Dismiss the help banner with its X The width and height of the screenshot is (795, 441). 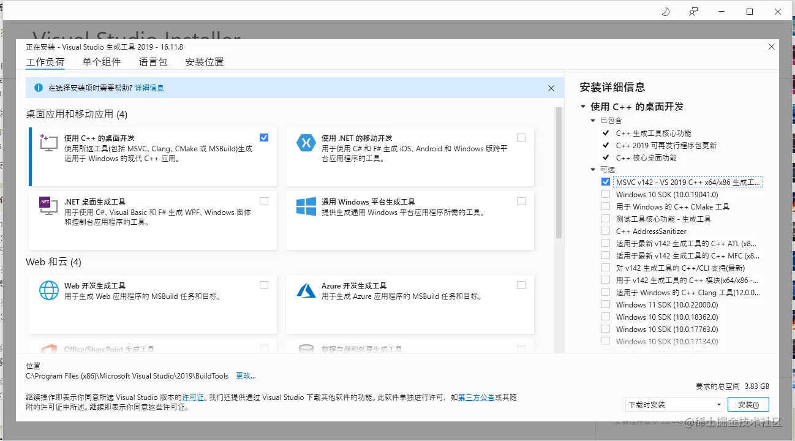[551, 88]
